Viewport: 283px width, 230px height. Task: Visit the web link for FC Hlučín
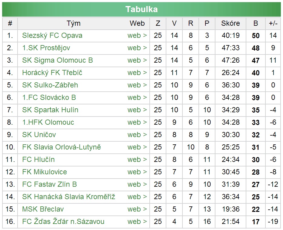pos(137,159)
